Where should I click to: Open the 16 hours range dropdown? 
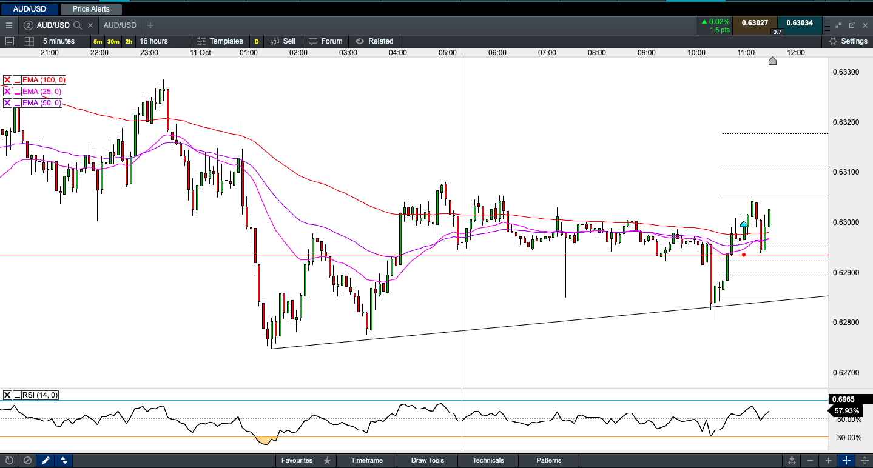(x=153, y=41)
